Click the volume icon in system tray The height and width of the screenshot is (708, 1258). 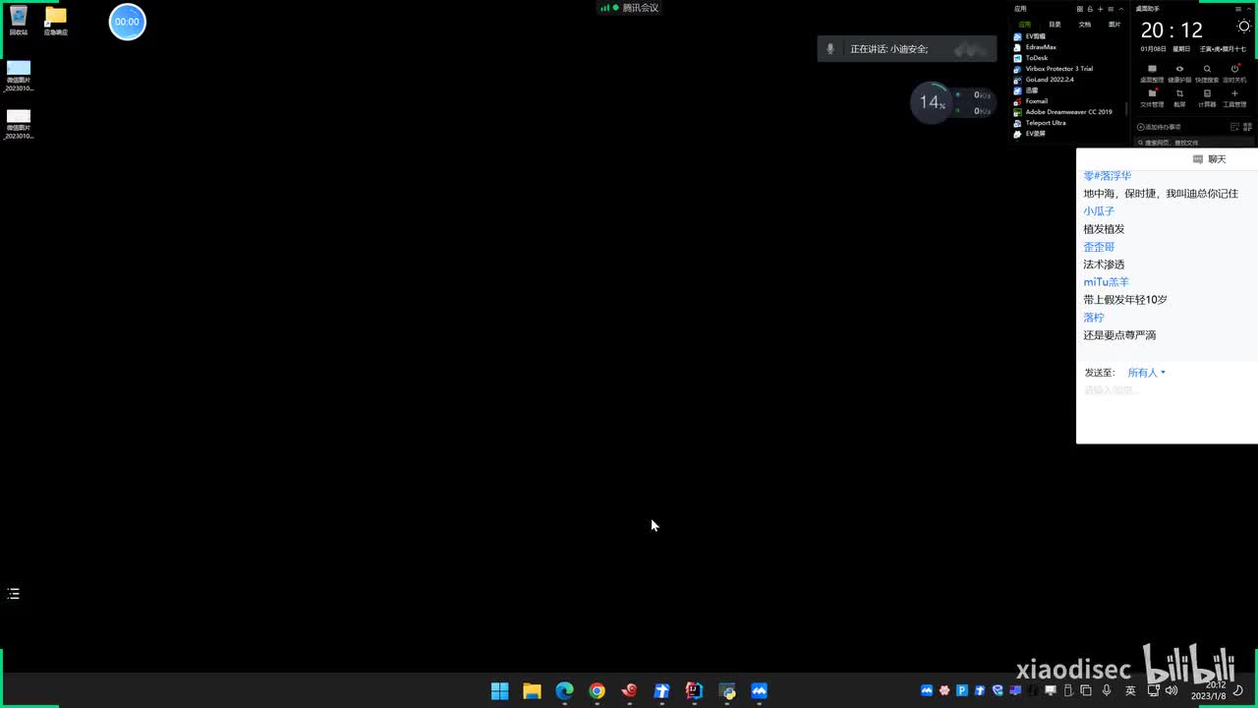coord(1171,691)
